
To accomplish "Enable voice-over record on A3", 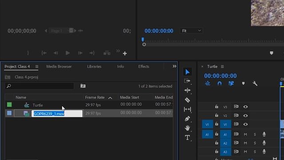I will click(x=264, y=152).
